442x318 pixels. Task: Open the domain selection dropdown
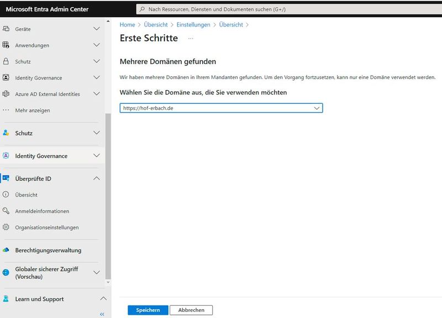coord(221,108)
